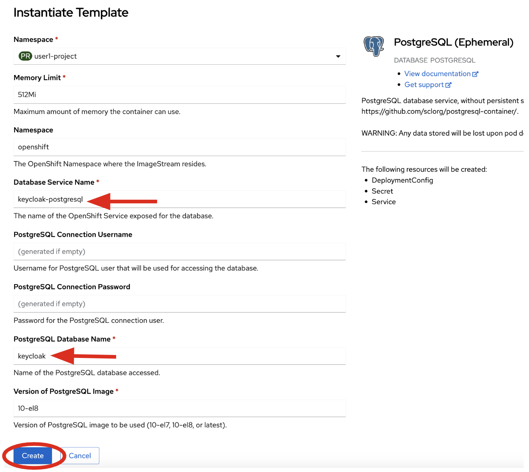Open the View documentation link
The height and width of the screenshot is (472, 529).
click(437, 74)
